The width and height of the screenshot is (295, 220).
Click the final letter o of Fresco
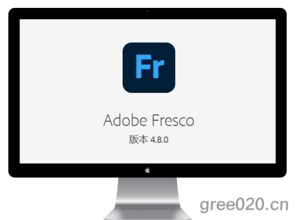pos(189,122)
